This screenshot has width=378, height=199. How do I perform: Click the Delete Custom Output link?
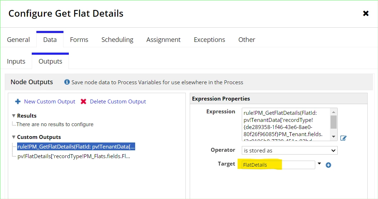tap(118, 101)
